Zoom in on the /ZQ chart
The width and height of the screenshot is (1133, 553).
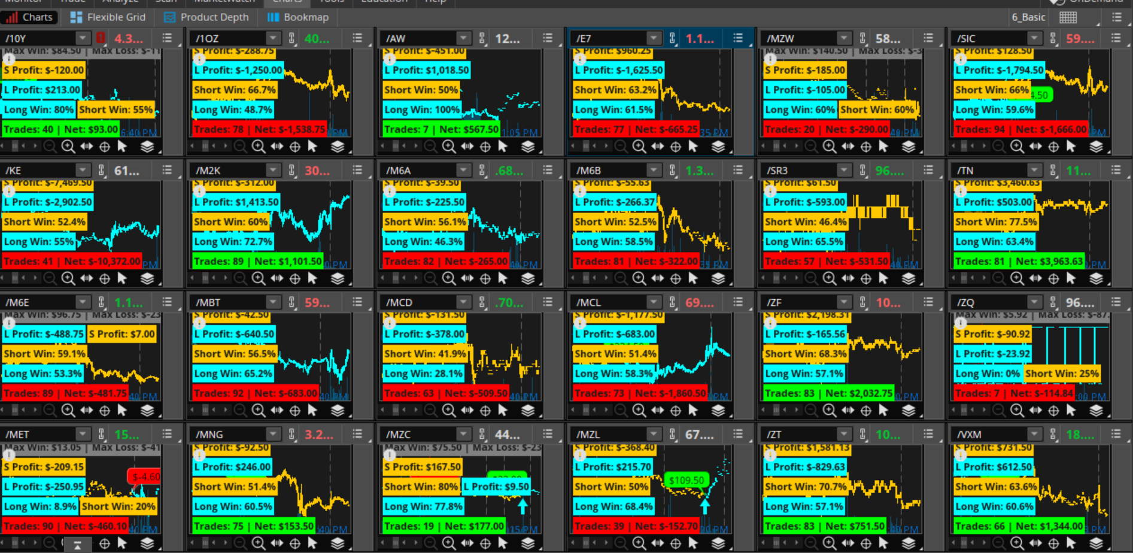pos(1017,411)
